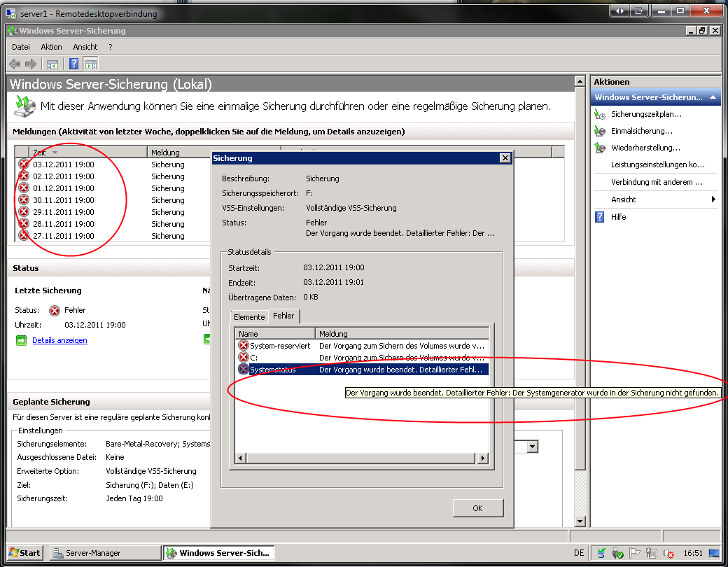Click down arrow of main pane scrollbar
The image size is (728, 567).
click(x=580, y=521)
